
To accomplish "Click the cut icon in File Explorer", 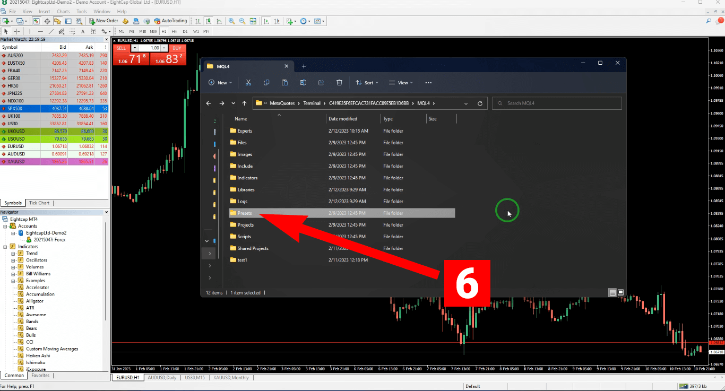I will point(248,83).
